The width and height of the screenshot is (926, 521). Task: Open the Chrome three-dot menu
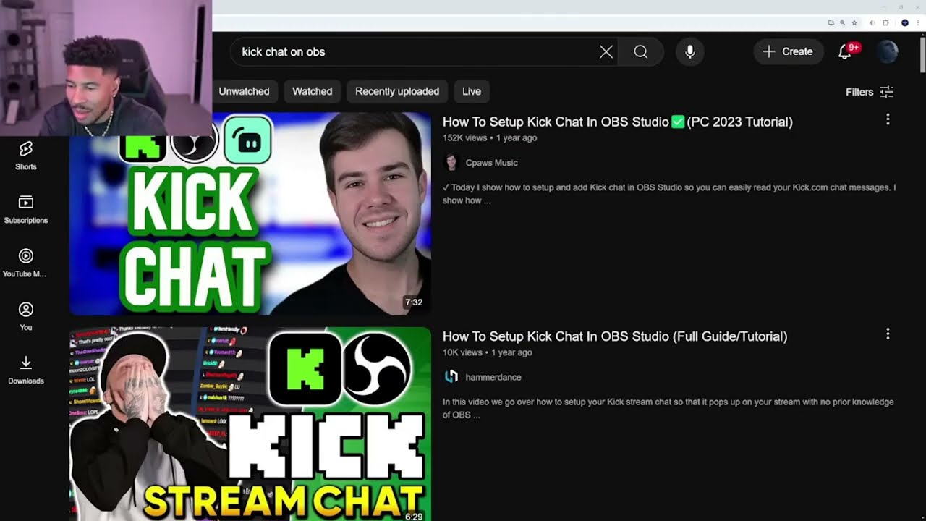[x=918, y=22]
